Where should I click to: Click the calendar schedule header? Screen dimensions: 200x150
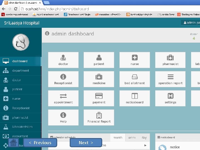click(63, 137)
